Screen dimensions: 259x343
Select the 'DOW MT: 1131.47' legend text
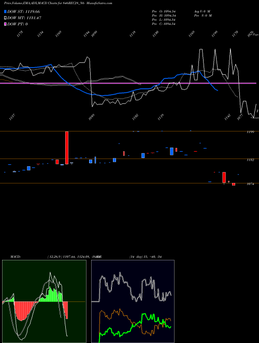click(x=24, y=18)
